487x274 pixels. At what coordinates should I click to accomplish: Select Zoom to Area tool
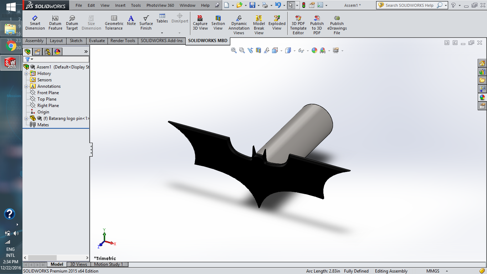pyautogui.click(x=242, y=50)
